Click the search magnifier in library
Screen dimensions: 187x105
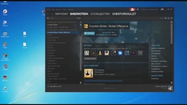[48, 18]
